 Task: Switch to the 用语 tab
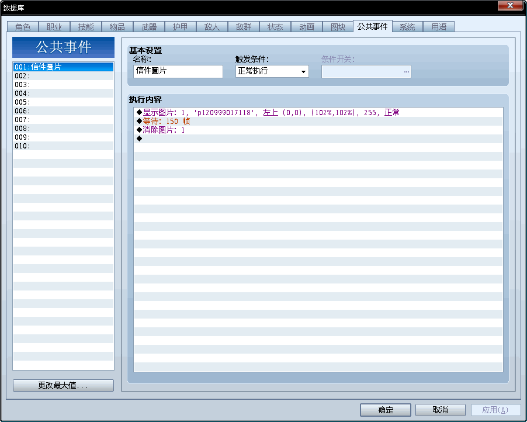(439, 26)
